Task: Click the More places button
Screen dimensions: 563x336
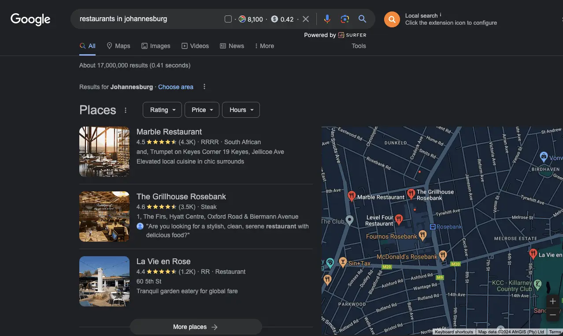Action: [196, 327]
